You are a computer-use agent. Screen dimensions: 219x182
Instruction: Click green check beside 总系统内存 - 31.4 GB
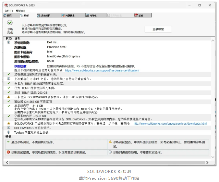[9, 106]
